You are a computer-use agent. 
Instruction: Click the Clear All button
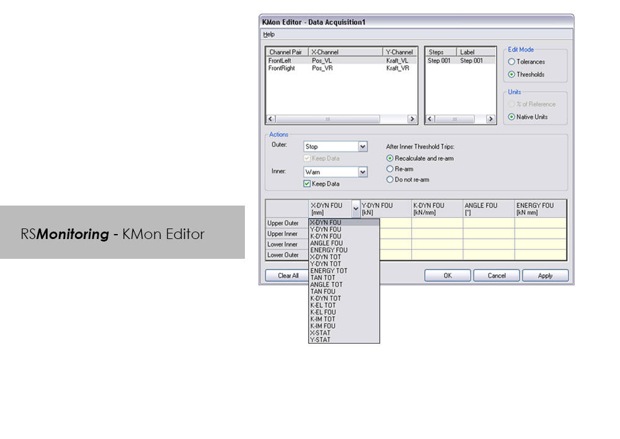[x=288, y=276]
